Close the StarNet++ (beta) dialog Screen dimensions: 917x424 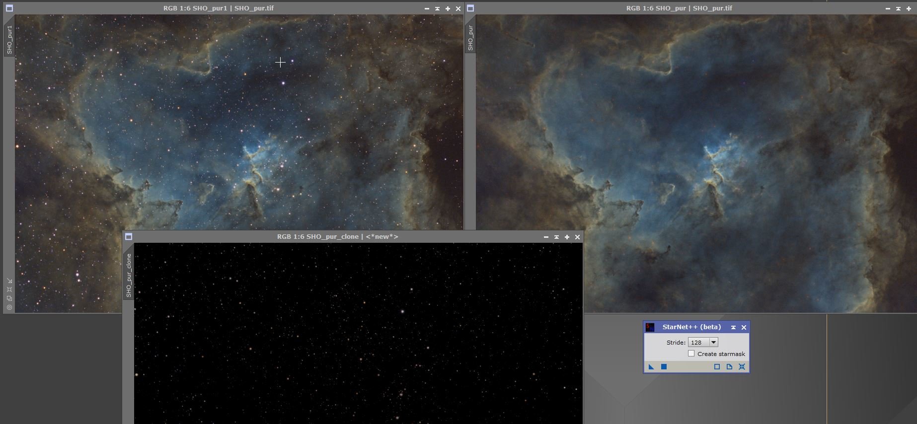(744, 327)
